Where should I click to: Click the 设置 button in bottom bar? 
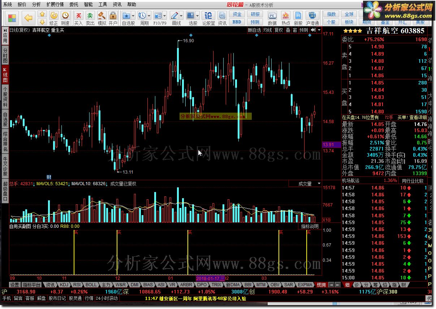click(14, 285)
